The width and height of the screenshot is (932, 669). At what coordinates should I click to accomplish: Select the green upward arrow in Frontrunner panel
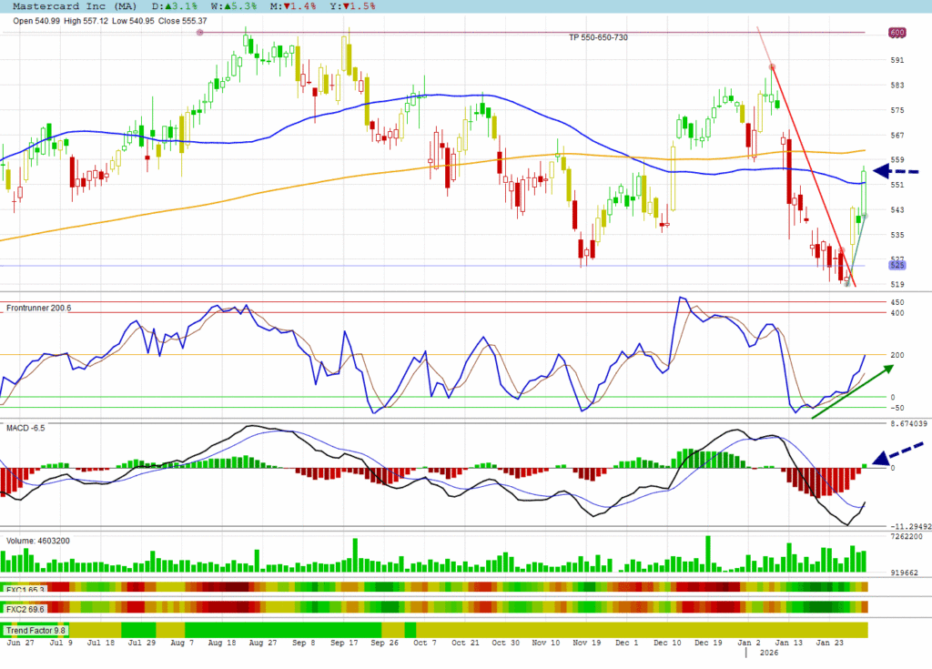point(852,392)
